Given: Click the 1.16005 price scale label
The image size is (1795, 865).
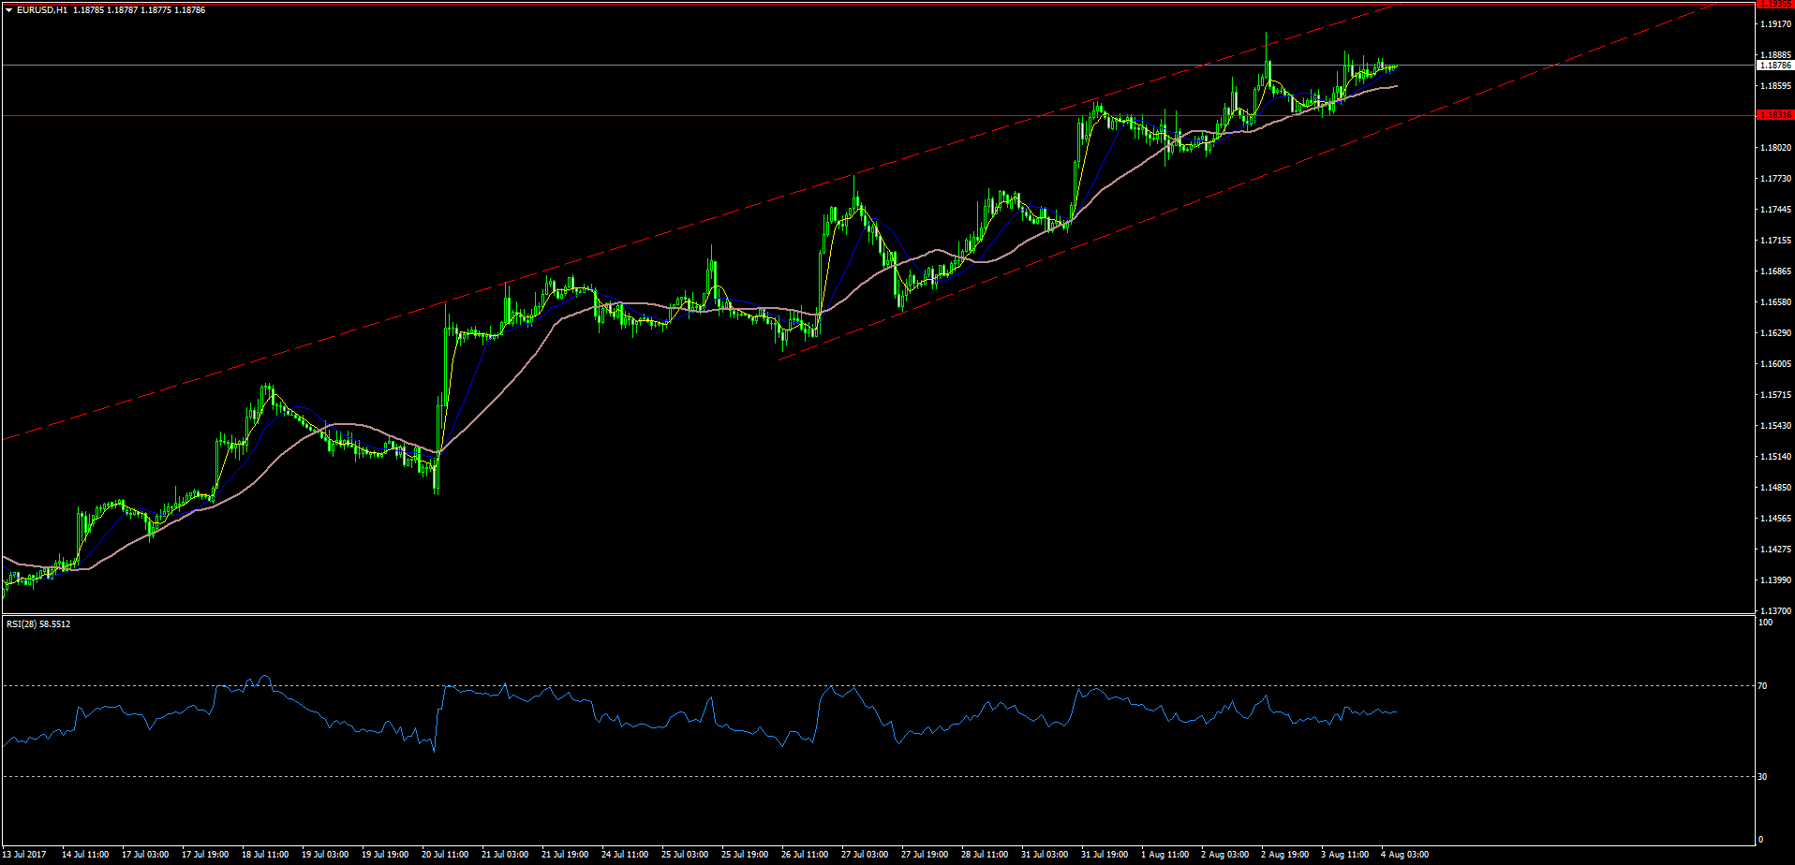Looking at the screenshot, I should [1776, 364].
